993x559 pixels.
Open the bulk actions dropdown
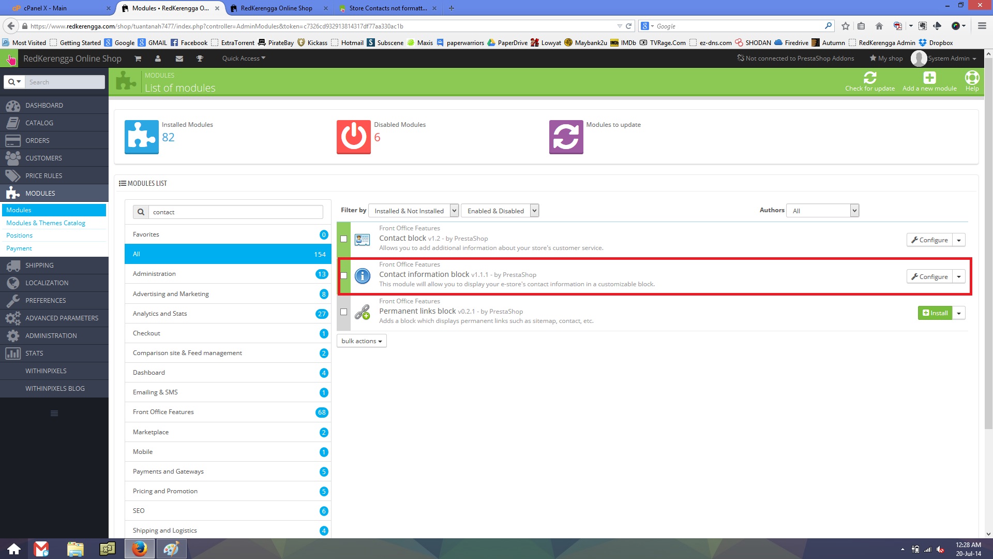(362, 341)
